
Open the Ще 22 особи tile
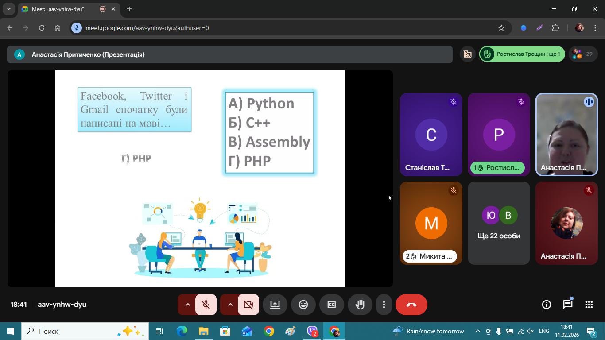click(x=499, y=223)
